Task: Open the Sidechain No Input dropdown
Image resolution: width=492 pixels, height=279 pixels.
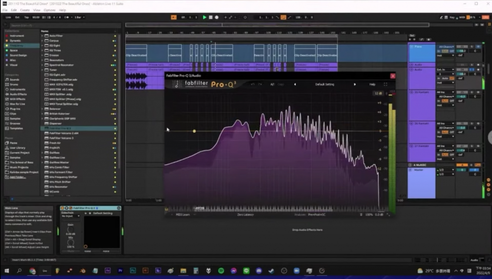Action: coord(70,216)
